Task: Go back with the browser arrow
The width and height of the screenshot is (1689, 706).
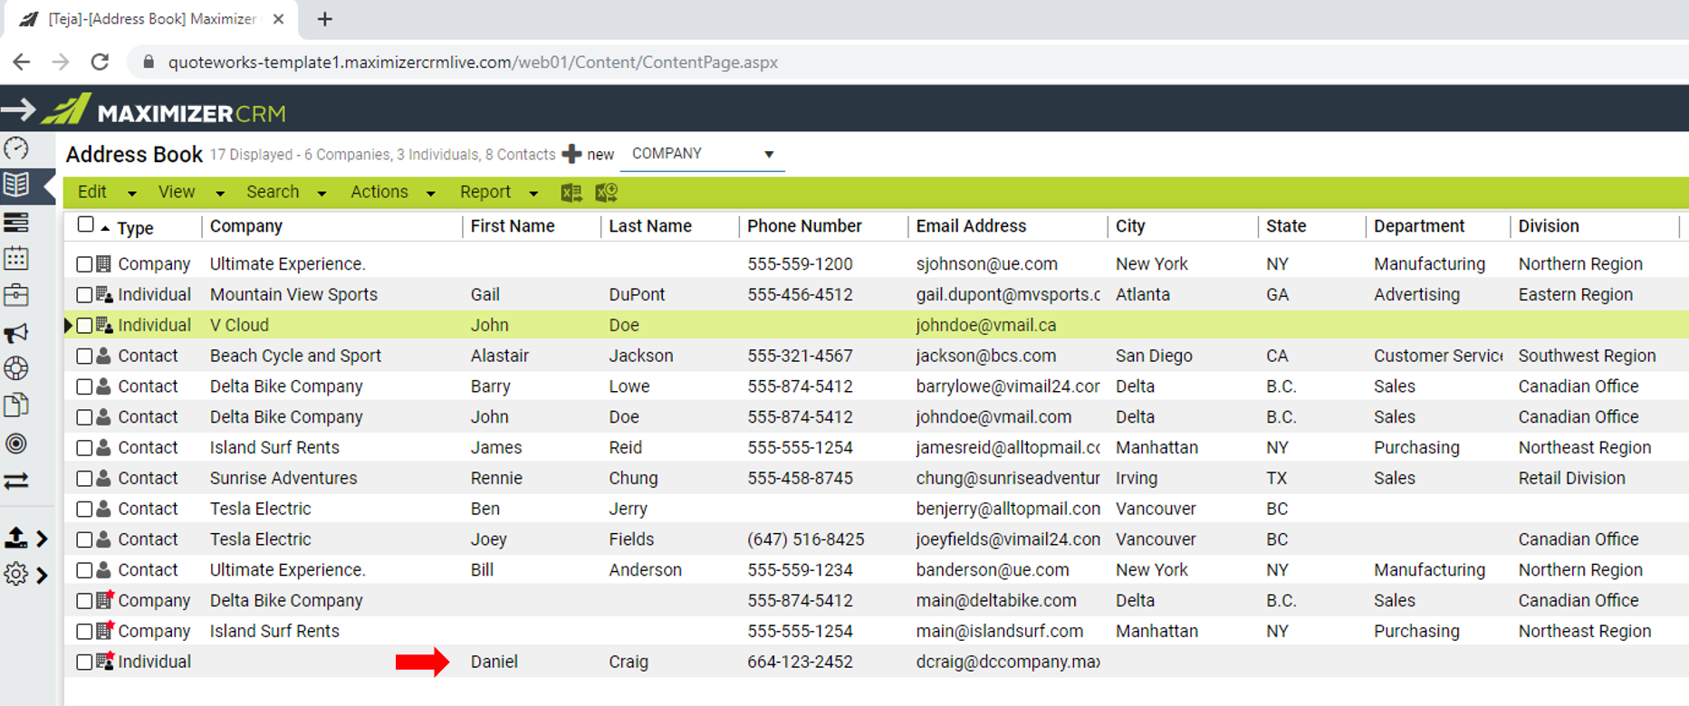Action: click(x=22, y=62)
